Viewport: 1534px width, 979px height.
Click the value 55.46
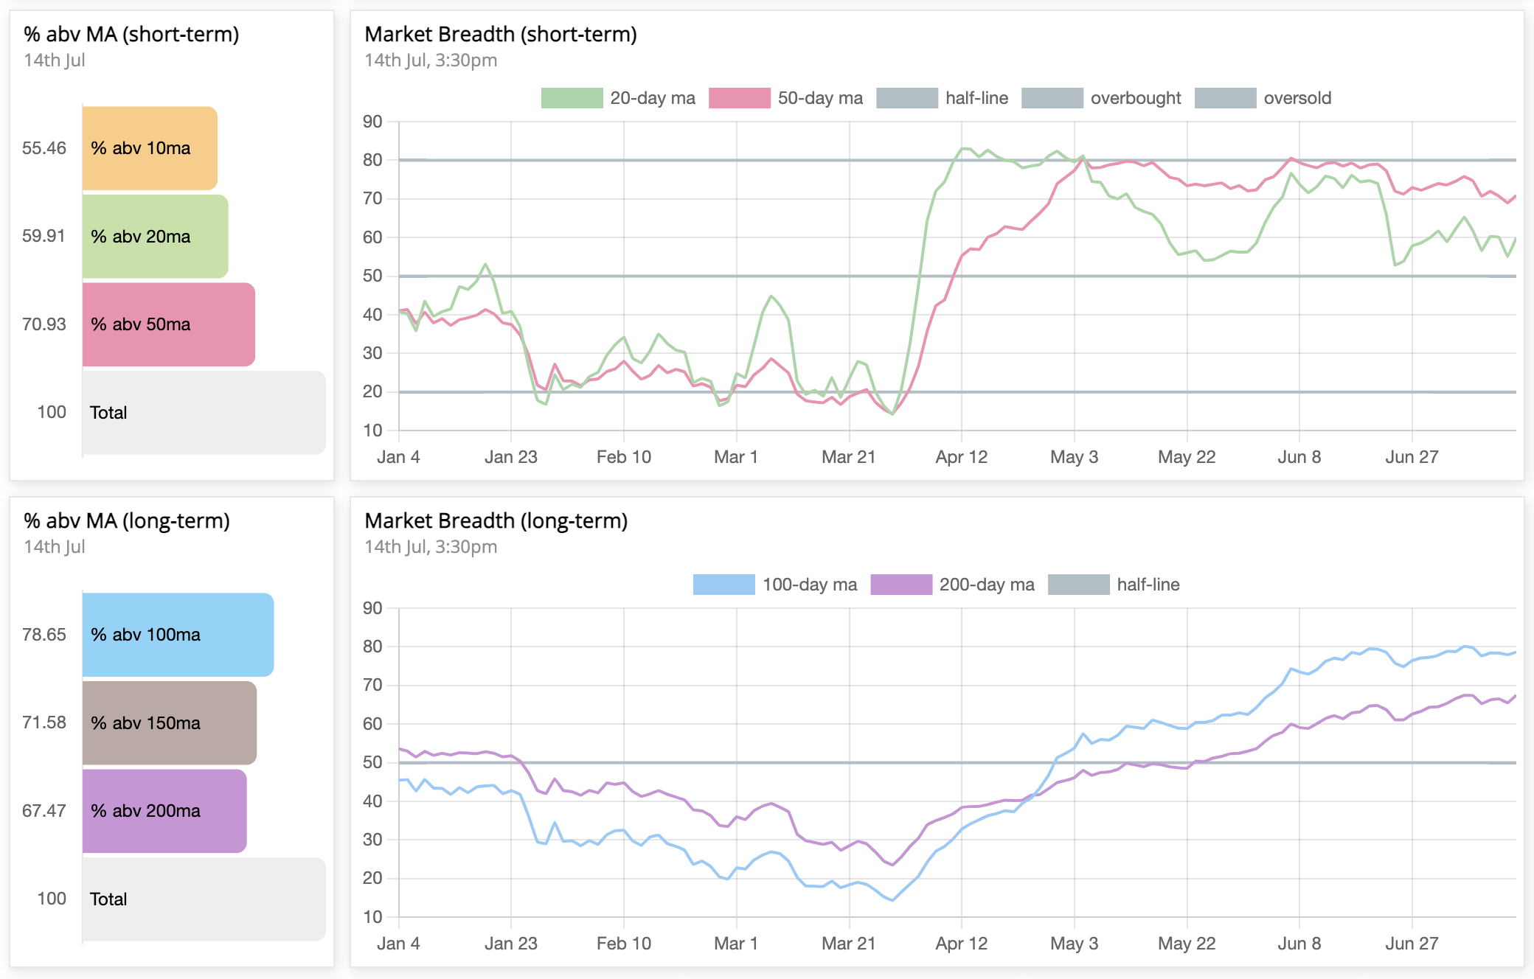point(44,148)
